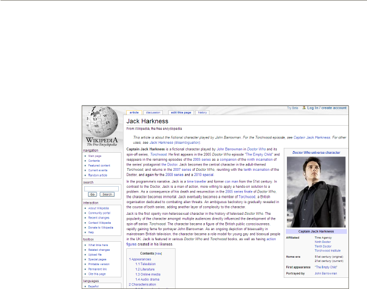This screenshot has height=289, width=367.
Task: Jump to 1.3 Online media section
Action: (148, 274)
